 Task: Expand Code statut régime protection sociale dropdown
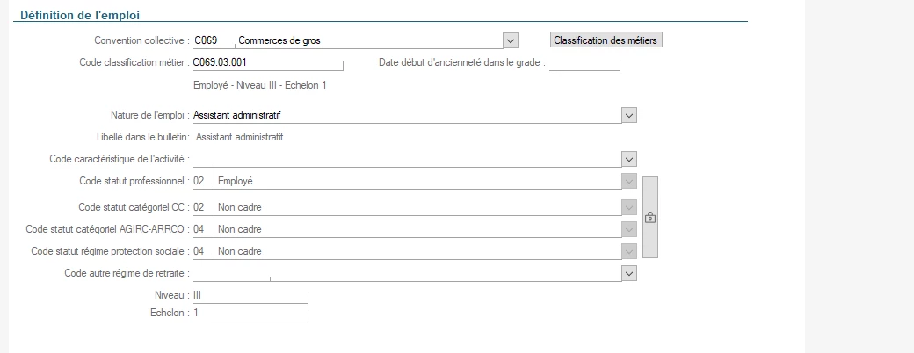pos(628,252)
